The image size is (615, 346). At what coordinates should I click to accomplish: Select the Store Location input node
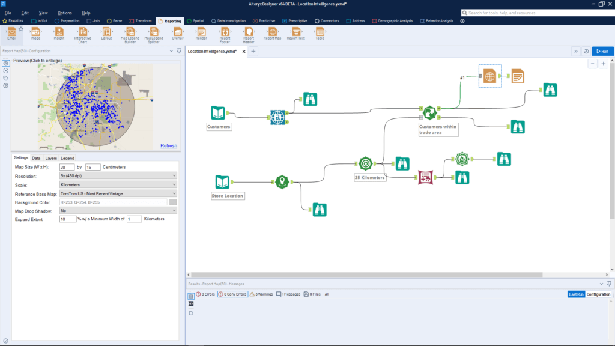[x=223, y=182]
